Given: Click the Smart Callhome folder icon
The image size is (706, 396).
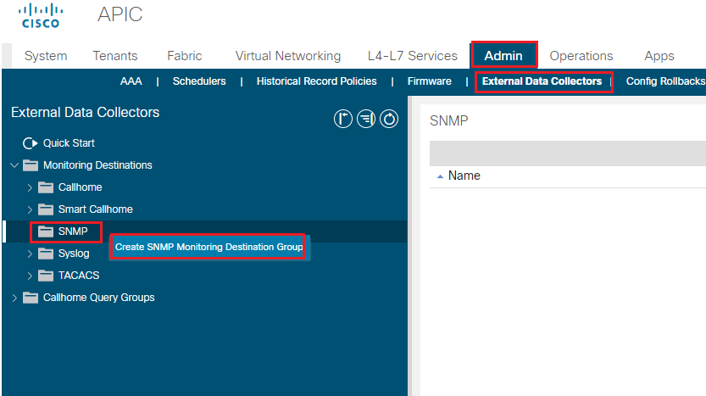Looking at the screenshot, I should tap(46, 209).
